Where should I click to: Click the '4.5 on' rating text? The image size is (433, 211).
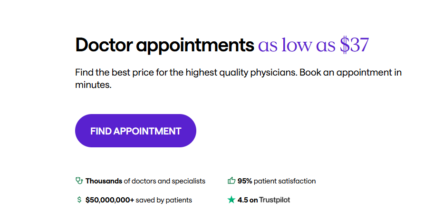(x=248, y=200)
